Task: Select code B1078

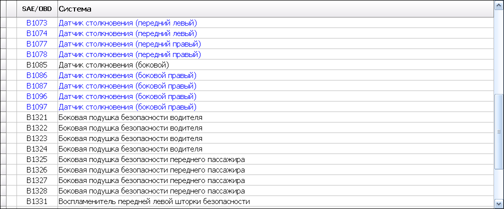Action: pos(37,54)
